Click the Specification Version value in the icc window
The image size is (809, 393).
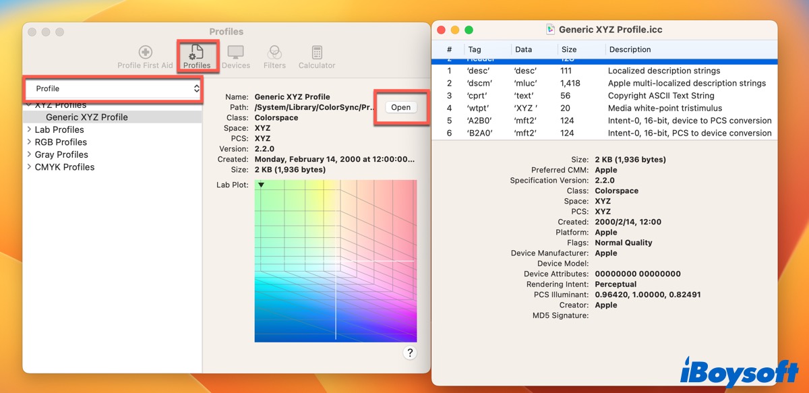(x=605, y=181)
